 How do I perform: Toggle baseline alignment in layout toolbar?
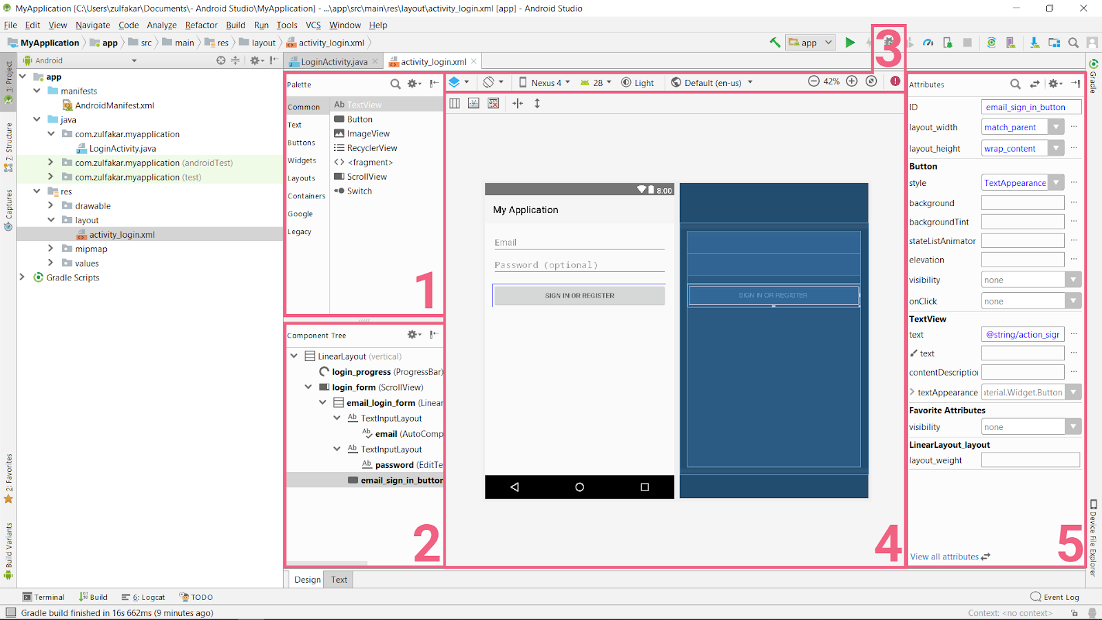tap(474, 103)
